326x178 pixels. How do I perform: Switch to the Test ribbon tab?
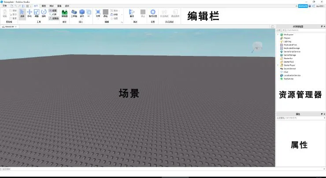pyautogui.click(x=52, y=6)
